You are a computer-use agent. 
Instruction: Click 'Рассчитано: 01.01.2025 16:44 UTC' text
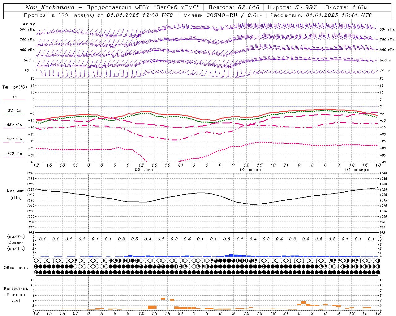coord(321,15)
